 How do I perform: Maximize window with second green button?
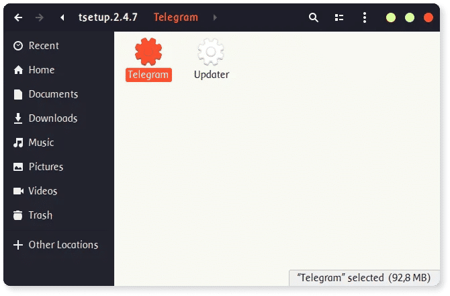(x=410, y=17)
